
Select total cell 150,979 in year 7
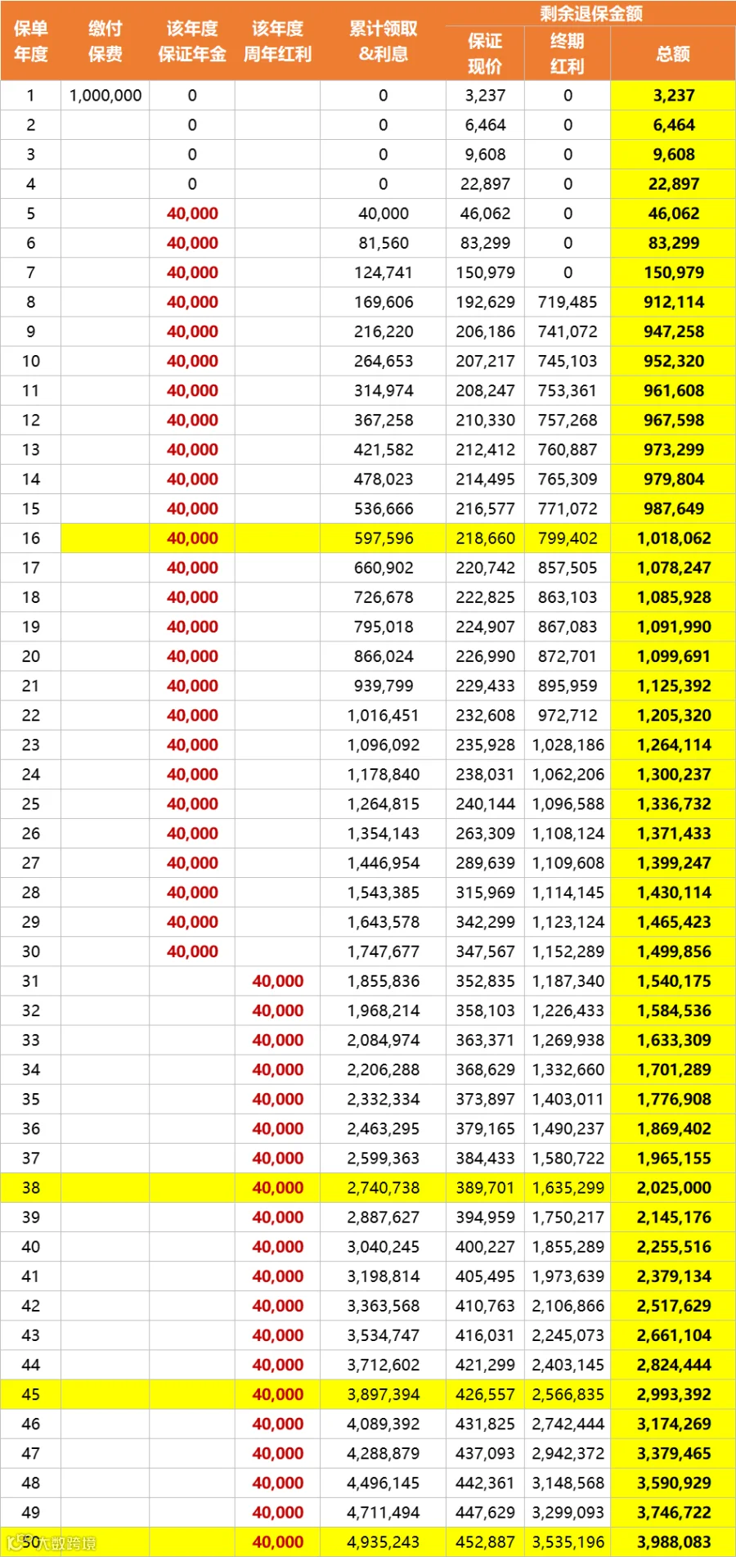click(x=673, y=272)
